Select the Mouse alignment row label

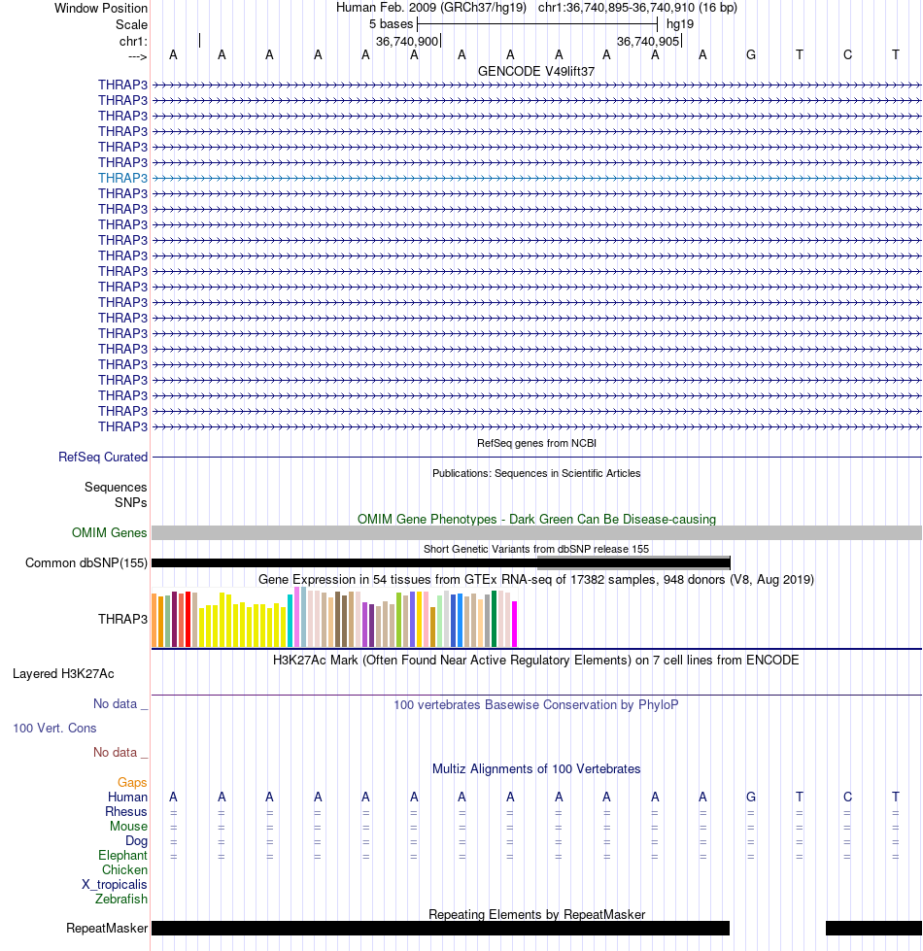128,826
